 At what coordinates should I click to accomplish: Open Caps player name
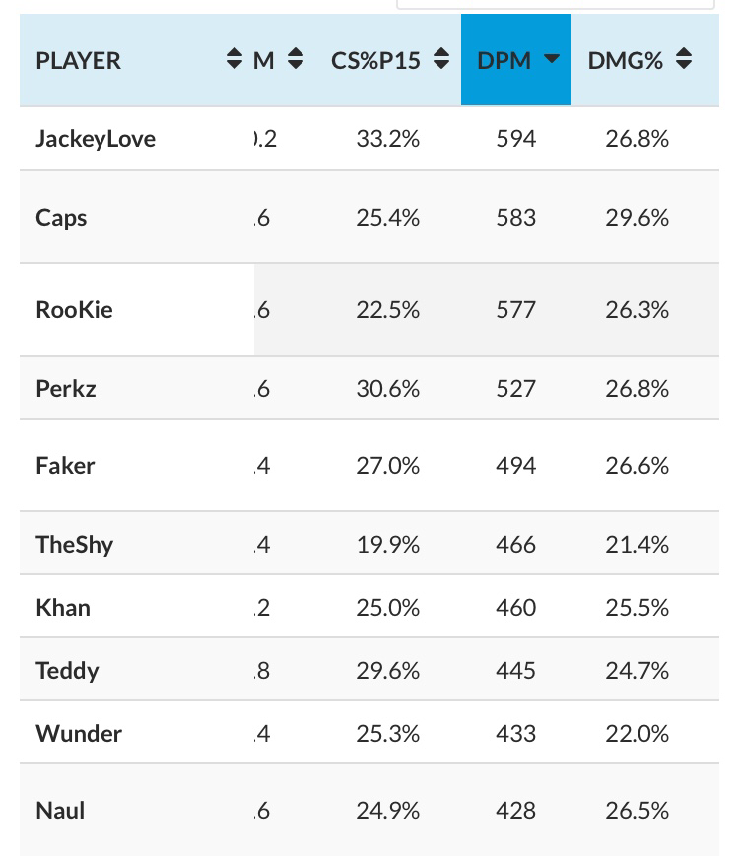[x=61, y=218]
